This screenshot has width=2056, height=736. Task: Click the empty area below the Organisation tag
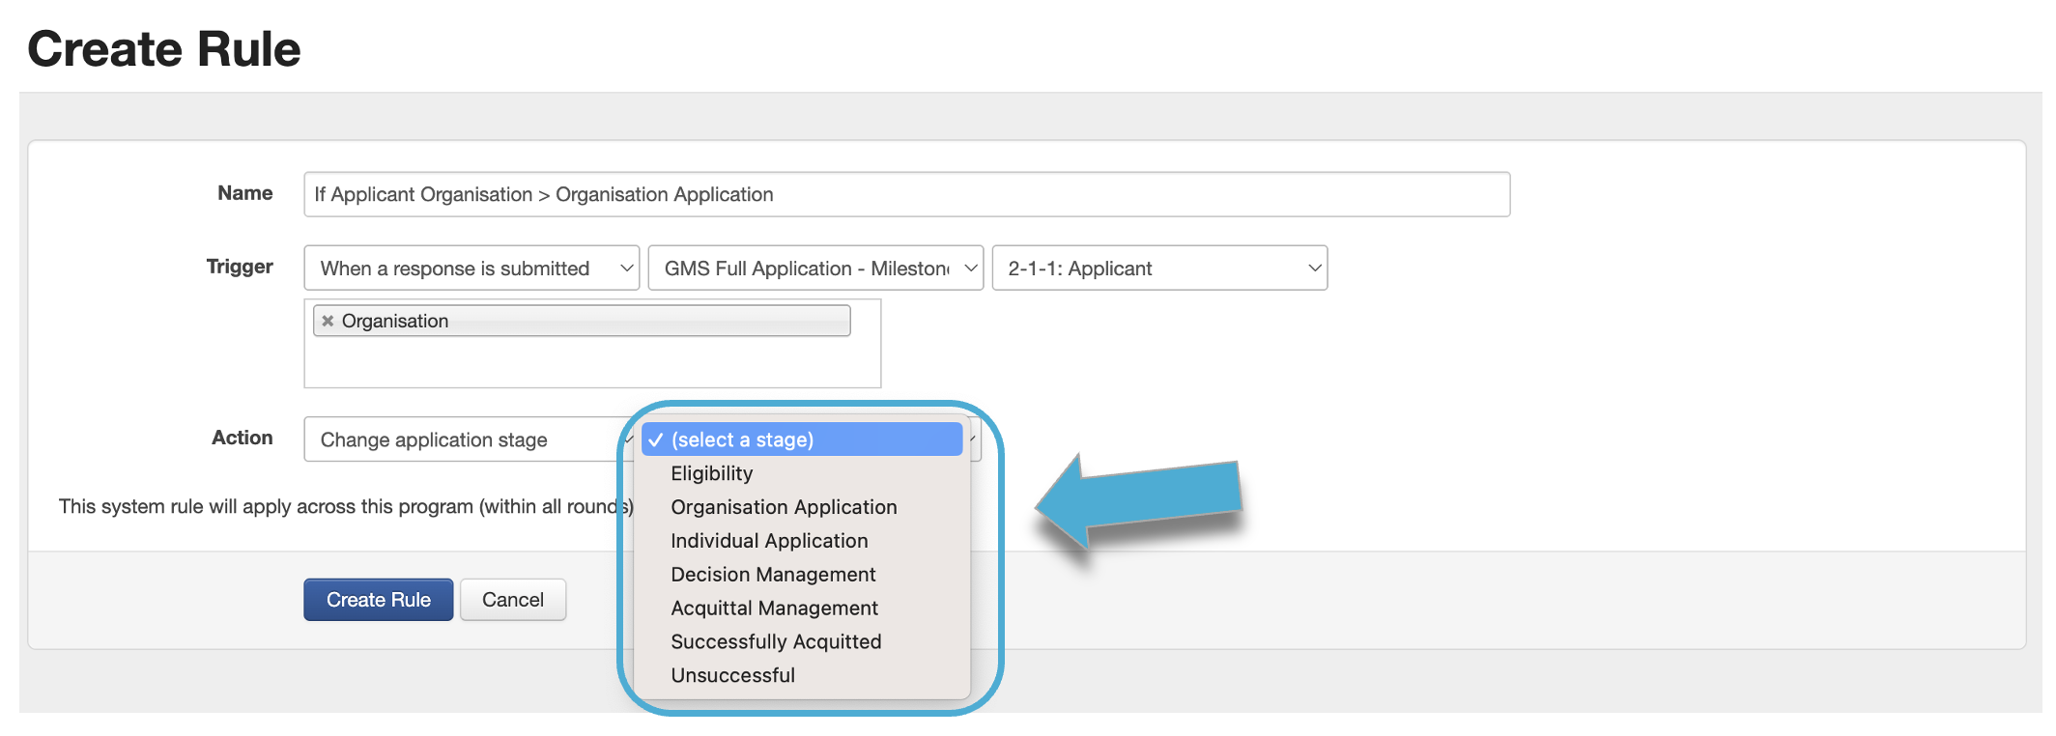coord(591,362)
